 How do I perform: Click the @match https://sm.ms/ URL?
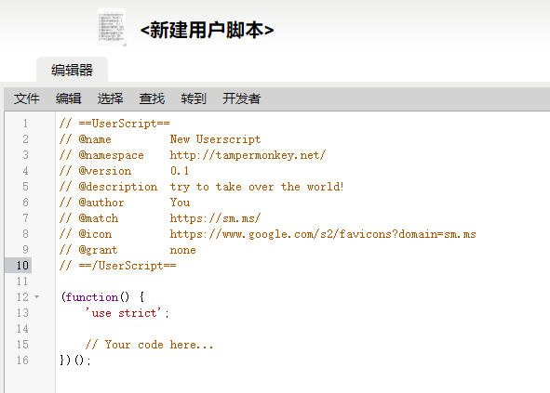coord(215,218)
